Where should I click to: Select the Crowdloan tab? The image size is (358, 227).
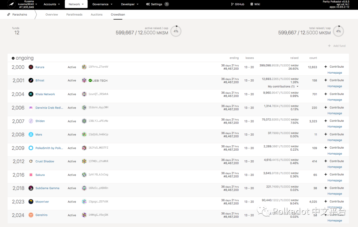click(x=118, y=14)
